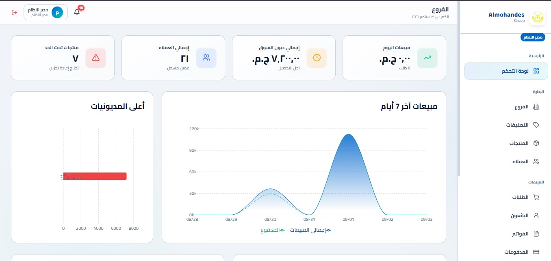551x261 pixels.
Task: Click the Almohandes Group logo icon
Action: [x=538, y=17]
